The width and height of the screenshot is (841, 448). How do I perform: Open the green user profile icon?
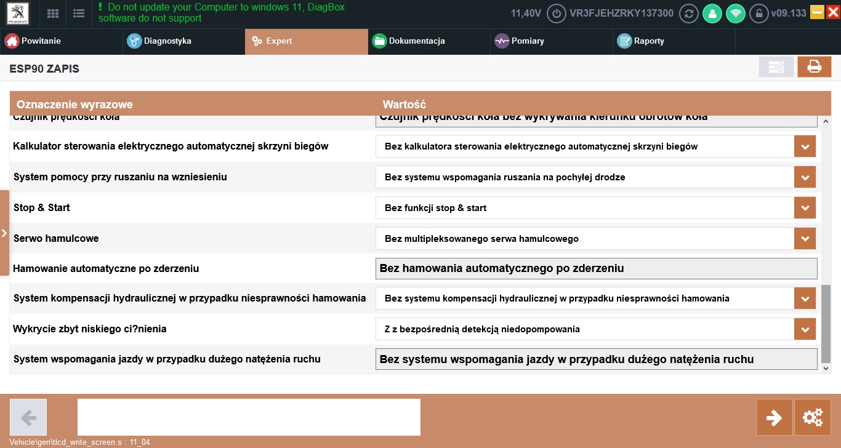tap(712, 14)
